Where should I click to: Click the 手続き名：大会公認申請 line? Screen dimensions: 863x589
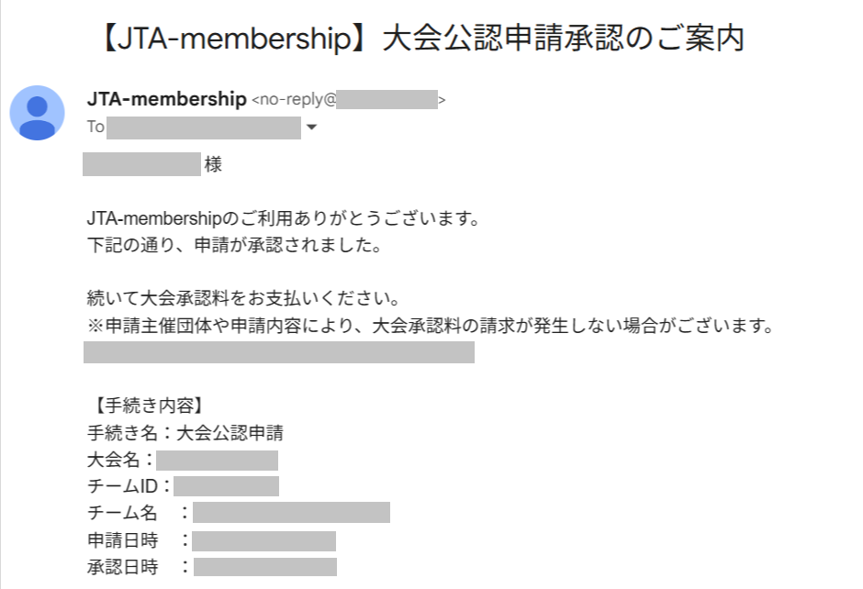point(191,433)
